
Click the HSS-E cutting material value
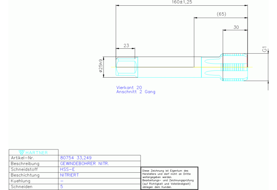67,169
